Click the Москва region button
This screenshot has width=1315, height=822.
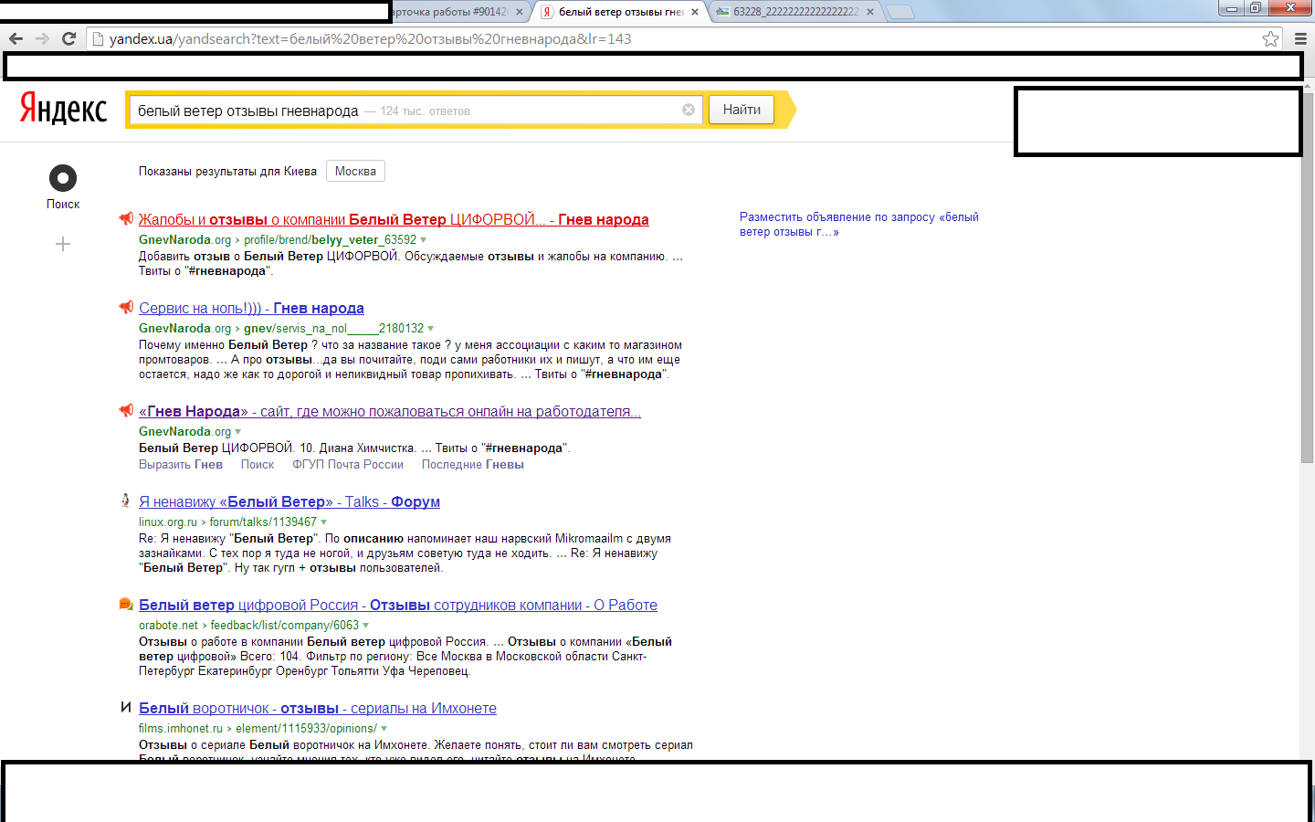click(355, 171)
